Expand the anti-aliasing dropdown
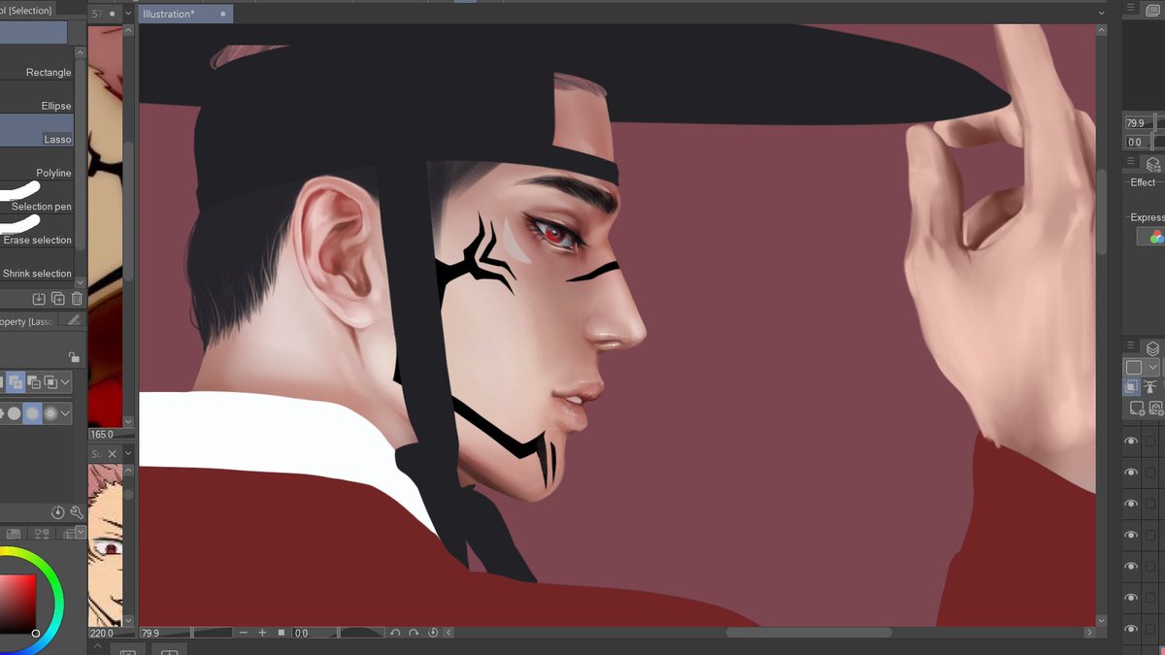The width and height of the screenshot is (1165, 655). click(65, 413)
